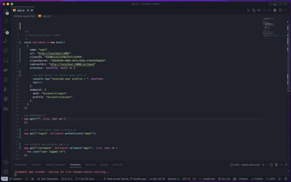This screenshot has width=291, height=182.
Task: Open the Extensions view
Action: point(6,50)
